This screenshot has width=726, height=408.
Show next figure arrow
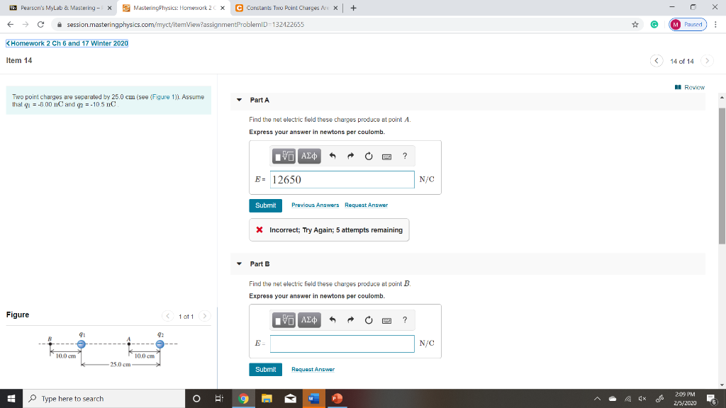(x=205, y=316)
